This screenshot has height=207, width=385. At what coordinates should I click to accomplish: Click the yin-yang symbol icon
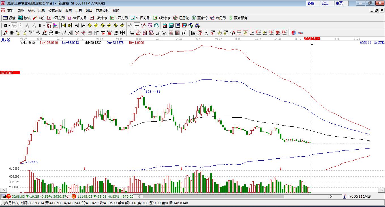(x=294, y=33)
